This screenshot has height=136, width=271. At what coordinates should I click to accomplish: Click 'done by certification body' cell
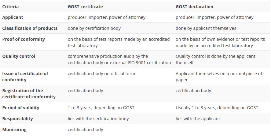[94, 28]
